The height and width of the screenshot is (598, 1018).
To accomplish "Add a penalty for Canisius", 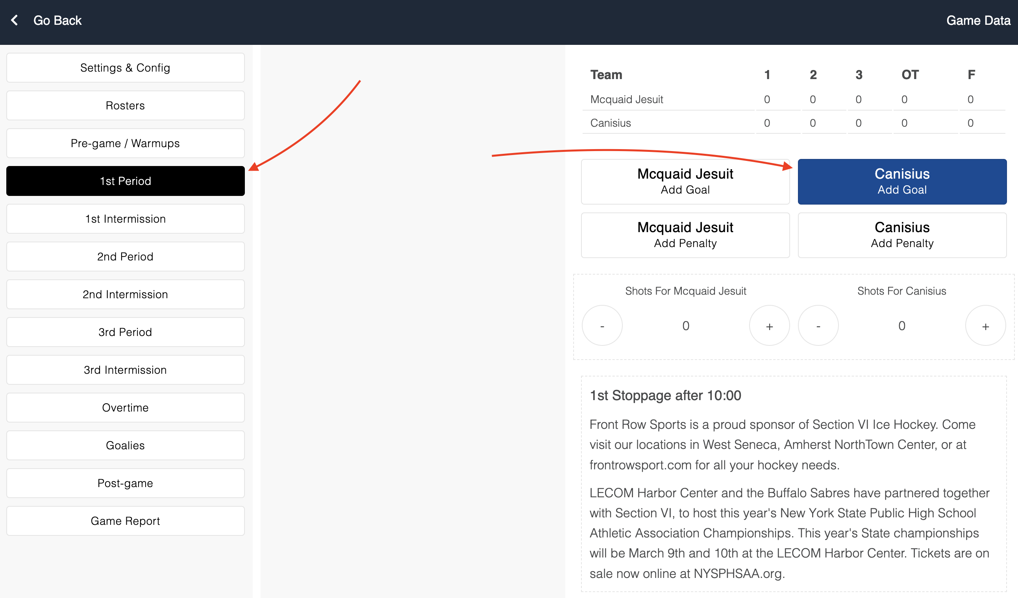I will point(901,235).
